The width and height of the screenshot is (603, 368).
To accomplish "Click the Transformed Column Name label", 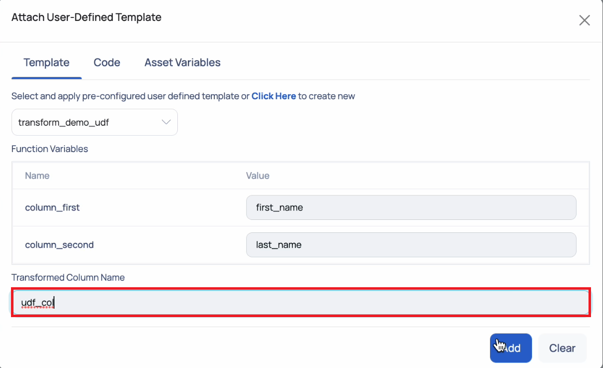I will tap(68, 277).
